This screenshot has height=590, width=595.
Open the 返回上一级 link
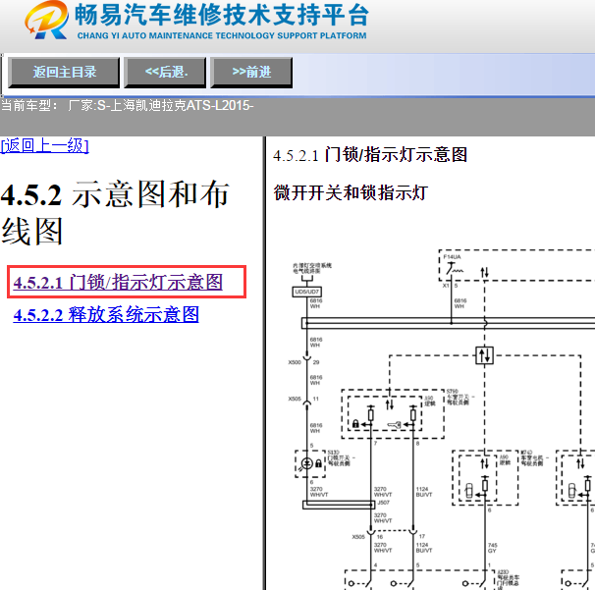click(x=45, y=145)
